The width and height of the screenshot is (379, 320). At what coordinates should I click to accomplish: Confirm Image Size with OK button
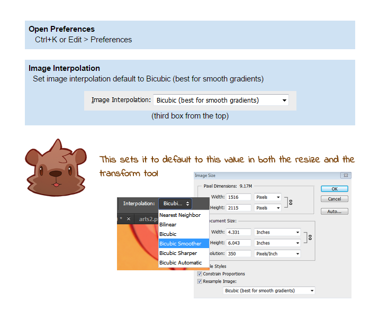pyautogui.click(x=335, y=189)
